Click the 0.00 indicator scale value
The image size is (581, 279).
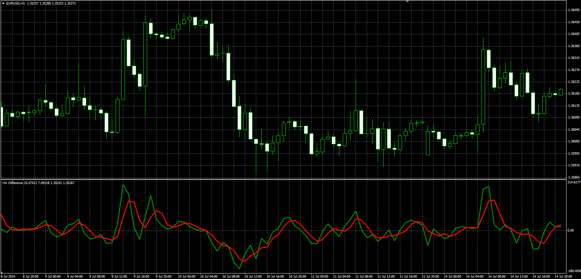coord(571,230)
